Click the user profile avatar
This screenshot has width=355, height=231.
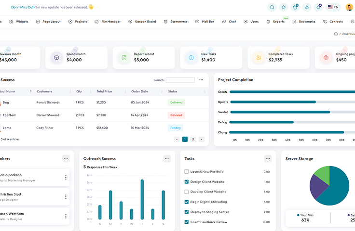(350, 7)
